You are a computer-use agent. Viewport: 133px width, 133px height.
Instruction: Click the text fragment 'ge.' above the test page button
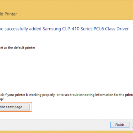(2, 99)
